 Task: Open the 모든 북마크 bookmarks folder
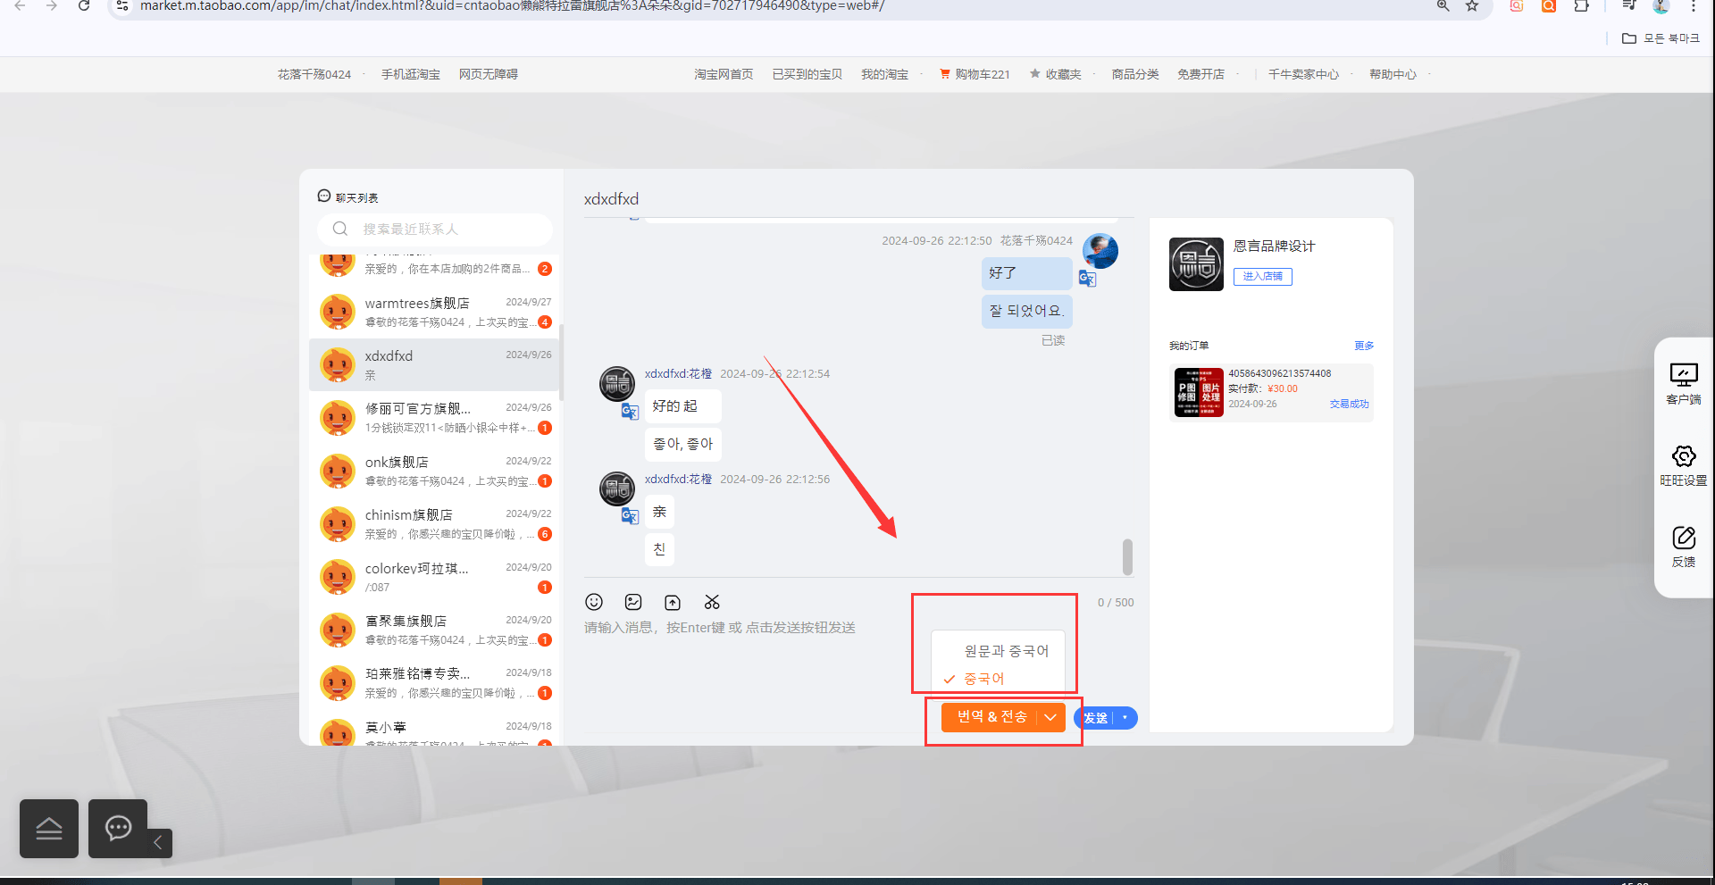click(x=1661, y=38)
